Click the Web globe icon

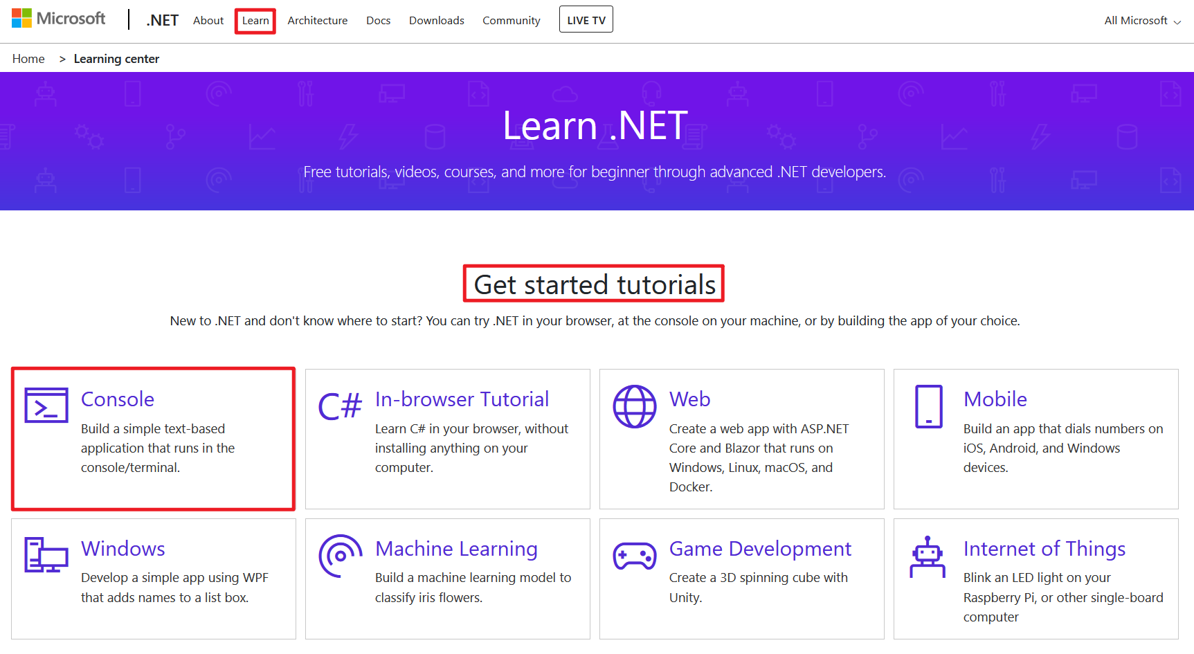(x=634, y=406)
